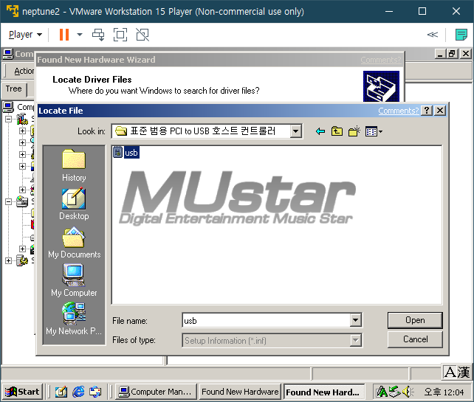The height and width of the screenshot is (402, 474).
Task: Open the My Documents location
Action: [74, 243]
